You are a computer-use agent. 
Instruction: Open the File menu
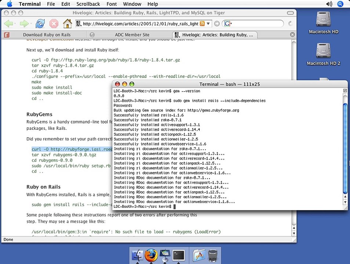[51, 4]
